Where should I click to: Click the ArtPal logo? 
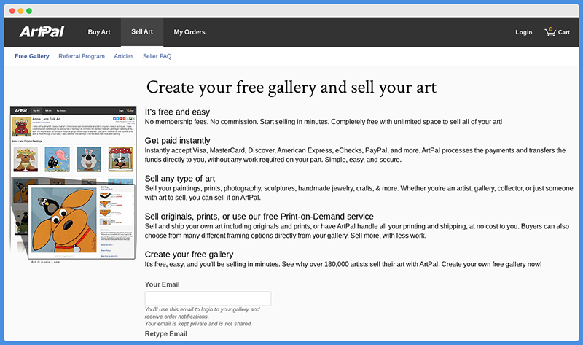point(42,31)
